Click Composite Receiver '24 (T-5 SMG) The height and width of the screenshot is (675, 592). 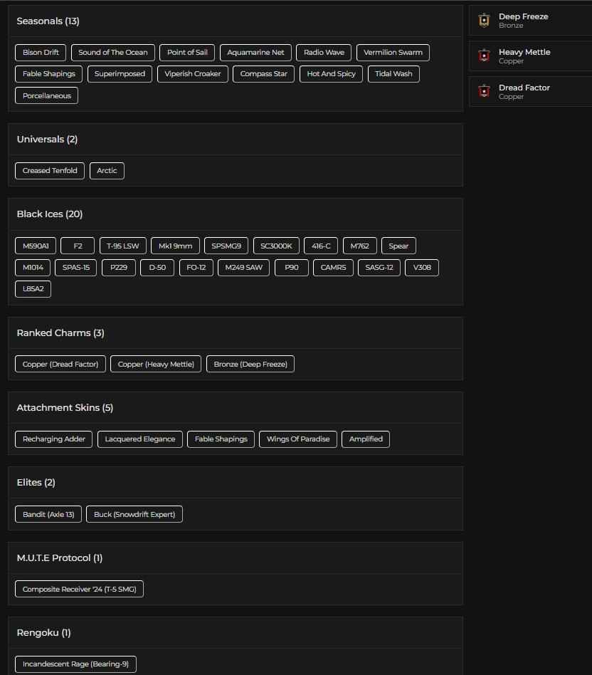[x=79, y=589]
